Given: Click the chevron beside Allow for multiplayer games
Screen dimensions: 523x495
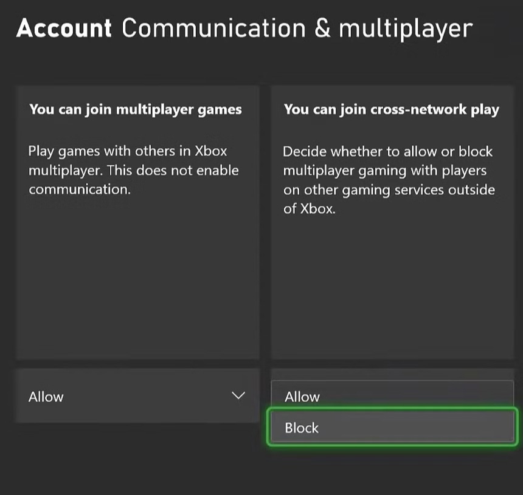Looking at the screenshot, I should click(238, 395).
